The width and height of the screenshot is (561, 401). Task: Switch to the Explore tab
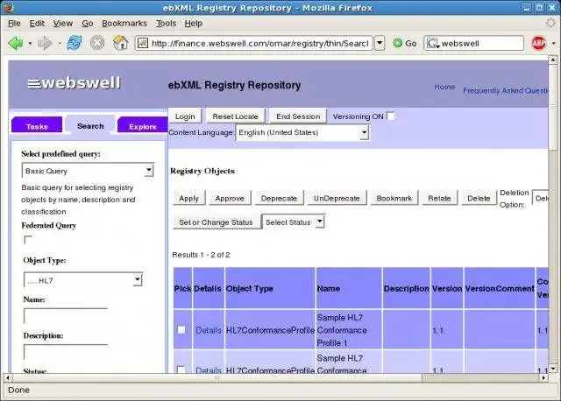143,125
